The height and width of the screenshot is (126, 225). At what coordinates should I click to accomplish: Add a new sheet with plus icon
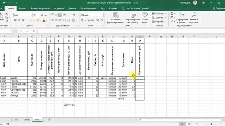50,120
